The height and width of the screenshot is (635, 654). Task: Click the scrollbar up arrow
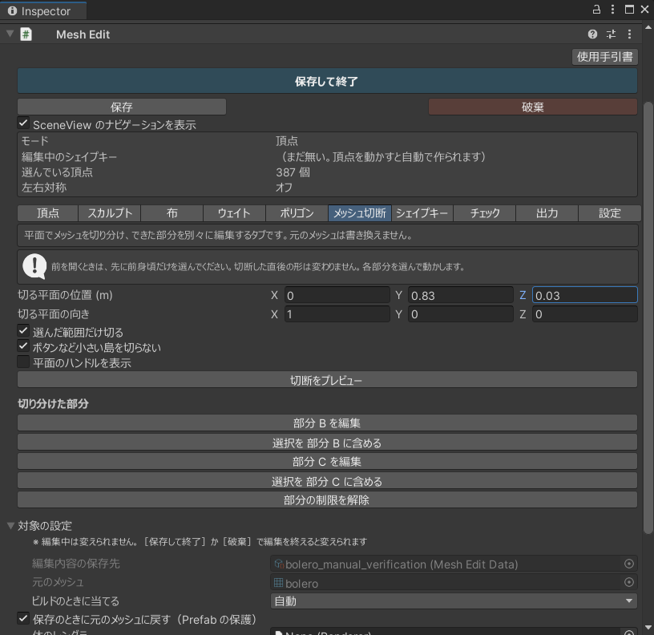(648, 27)
